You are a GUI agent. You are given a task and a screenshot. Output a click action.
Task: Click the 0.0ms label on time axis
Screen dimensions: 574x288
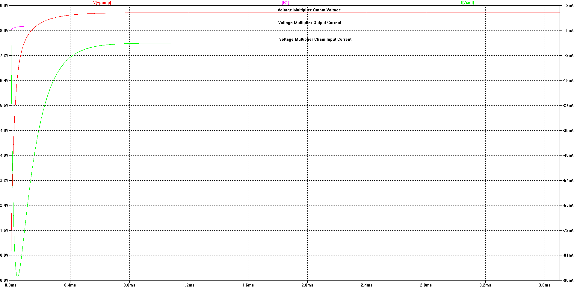pos(11,285)
